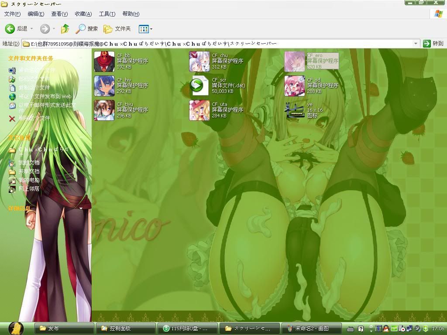Viewport: 447px width, 335px height.
Task: Click the 转到 Go button
Action: 433,44
